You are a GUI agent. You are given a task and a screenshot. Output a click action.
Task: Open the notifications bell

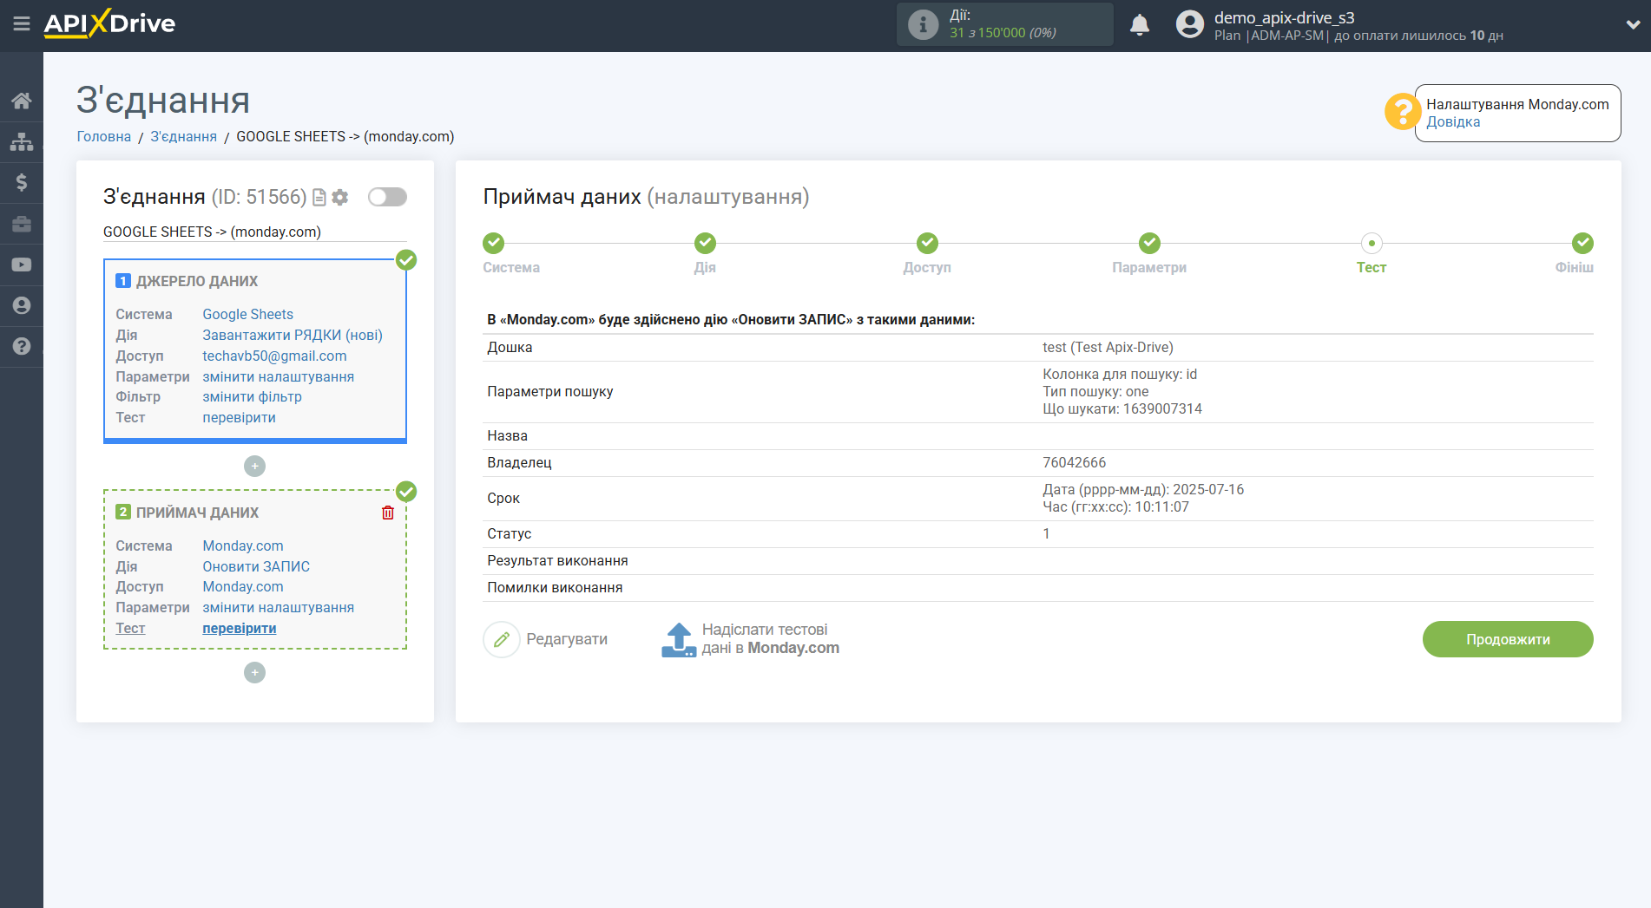(x=1140, y=24)
